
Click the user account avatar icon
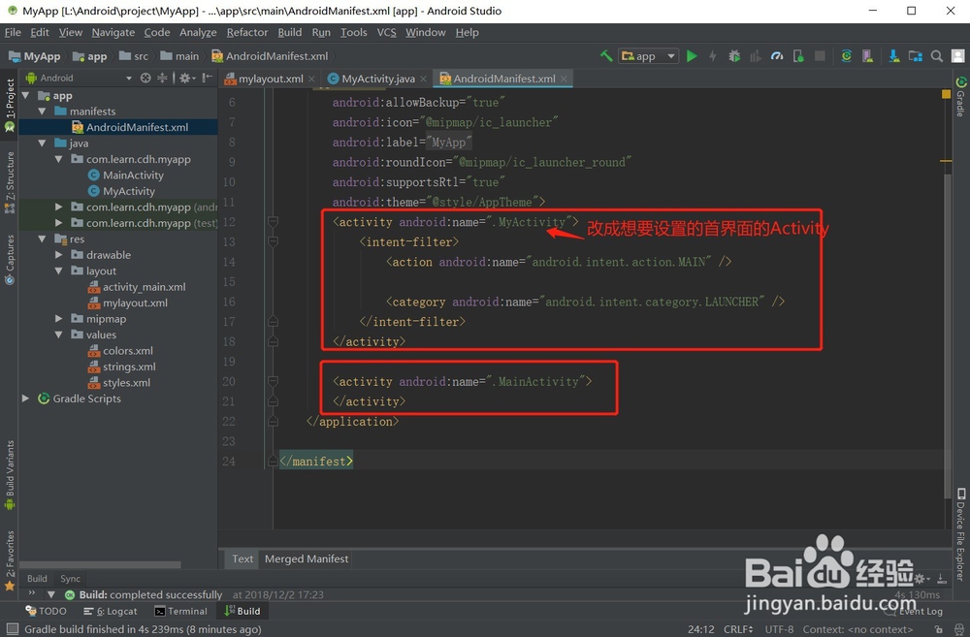[x=957, y=56]
